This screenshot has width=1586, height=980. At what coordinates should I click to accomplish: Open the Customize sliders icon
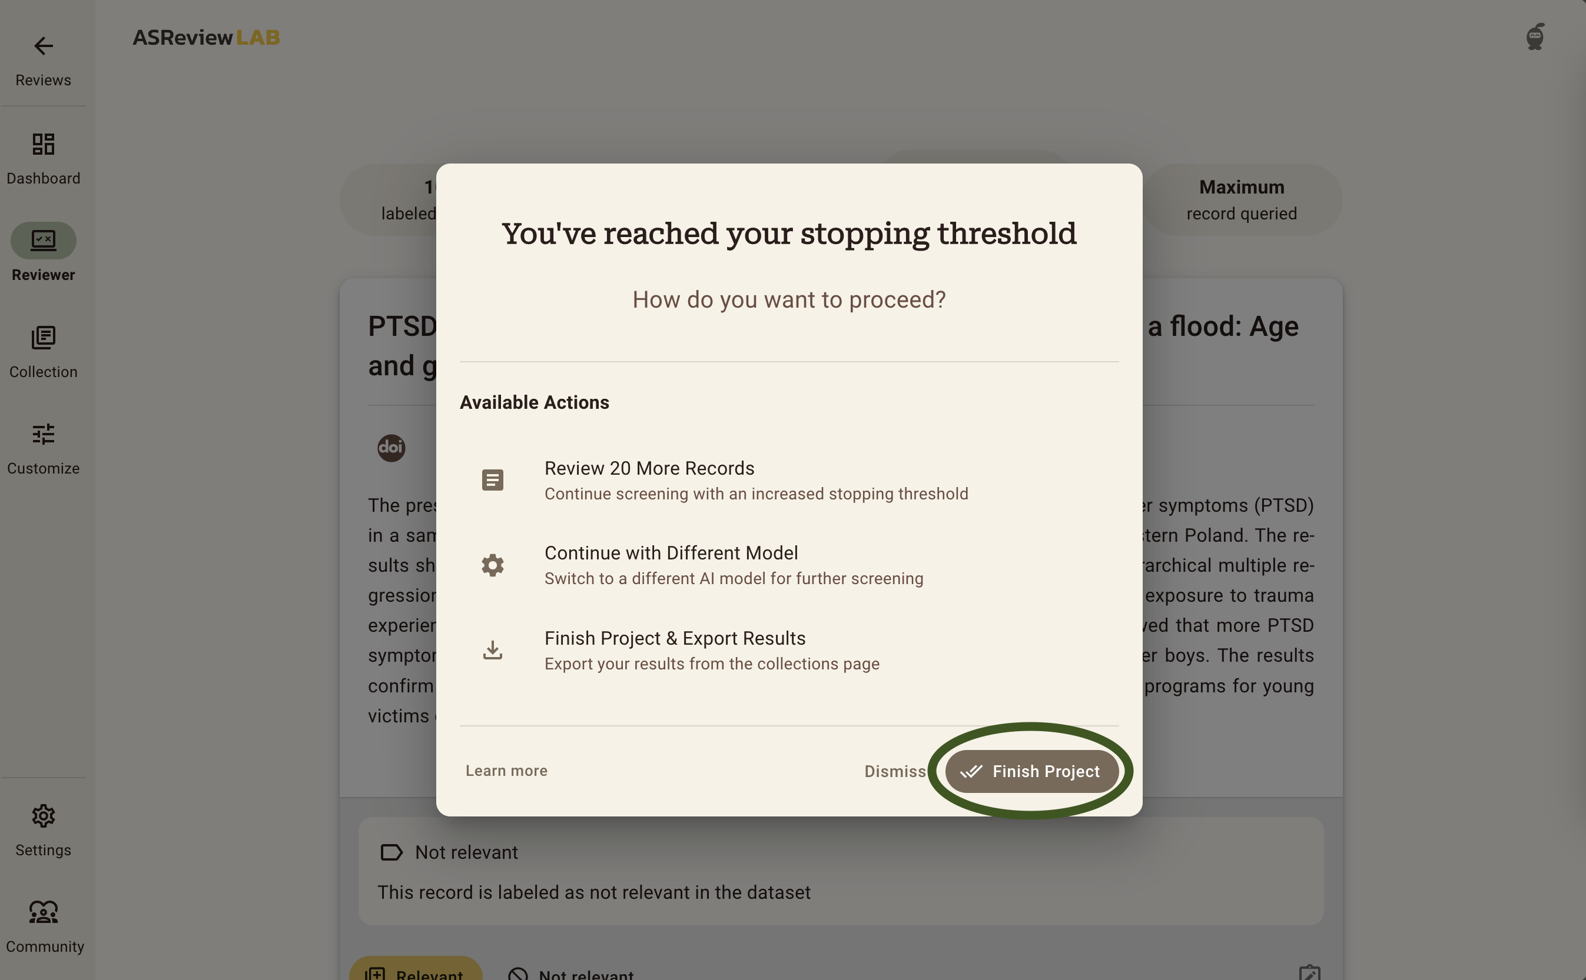[x=44, y=434]
